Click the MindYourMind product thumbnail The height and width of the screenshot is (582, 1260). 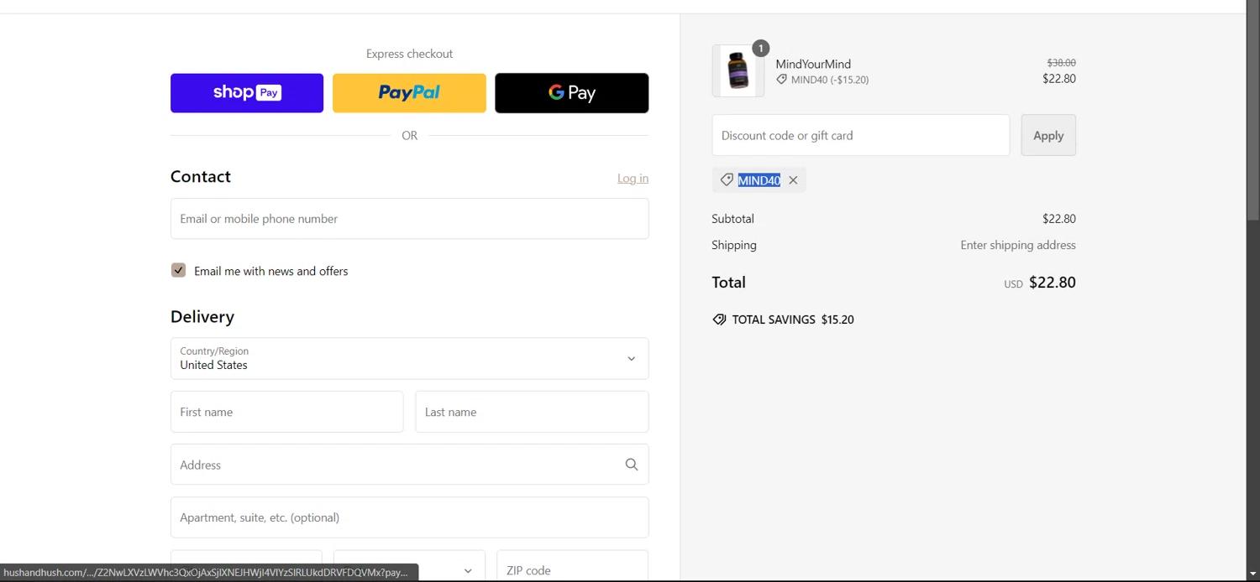(x=738, y=70)
